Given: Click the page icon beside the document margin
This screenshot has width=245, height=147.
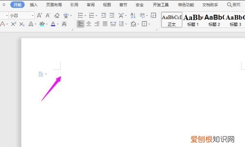Looking at the screenshot, I should coord(41,74).
